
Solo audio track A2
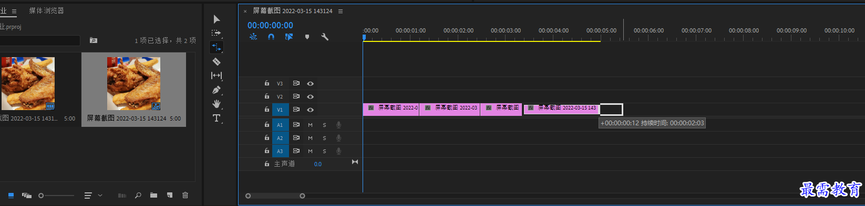(324, 138)
